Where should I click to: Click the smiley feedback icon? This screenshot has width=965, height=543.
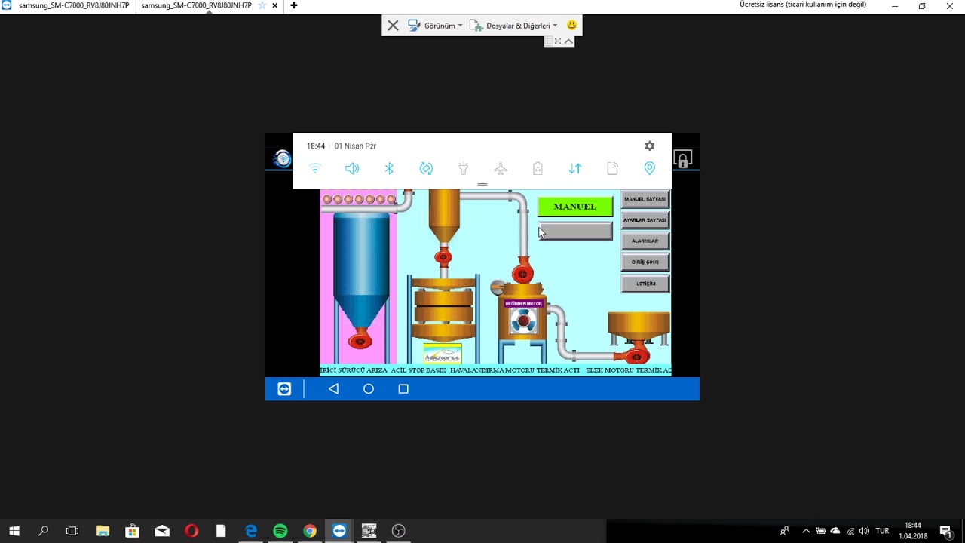click(571, 25)
